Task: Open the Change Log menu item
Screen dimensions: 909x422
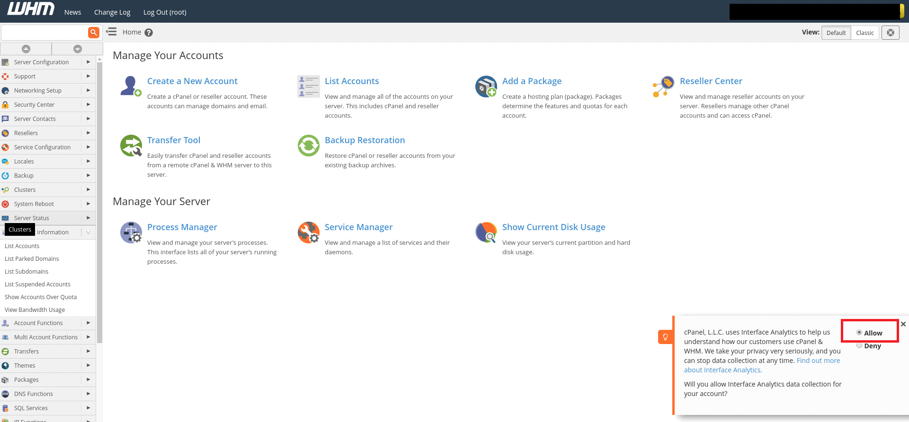Action: (x=112, y=12)
